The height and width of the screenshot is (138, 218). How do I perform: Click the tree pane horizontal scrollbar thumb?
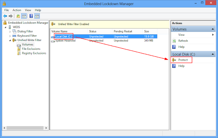[x=25, y=128]
